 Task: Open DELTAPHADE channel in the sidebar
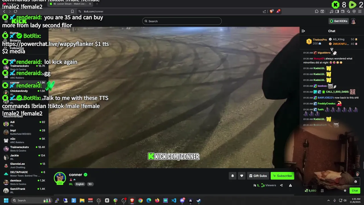pyautogui.click(x=24, y=174)
